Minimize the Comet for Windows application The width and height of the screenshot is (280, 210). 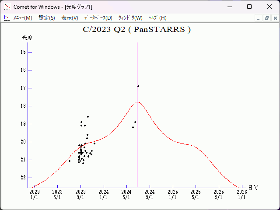[x=229, y=7]
